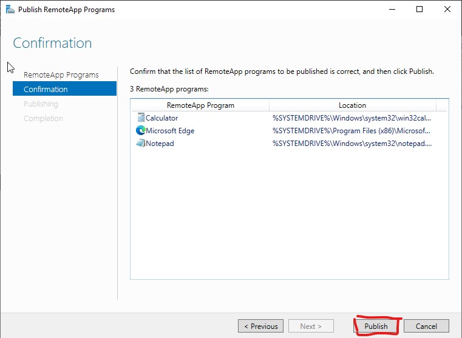Image resolution: width=462 pixels, height=338 pixels.
Task: Minimize the wizard window
Action: (x=392, y=10)
